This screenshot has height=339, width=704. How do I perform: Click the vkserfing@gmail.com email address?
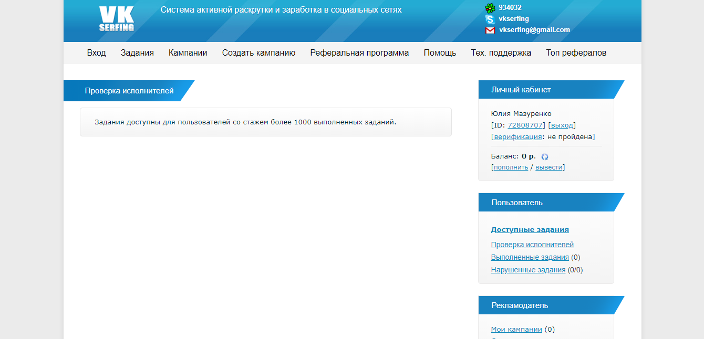tap(534, 30)
